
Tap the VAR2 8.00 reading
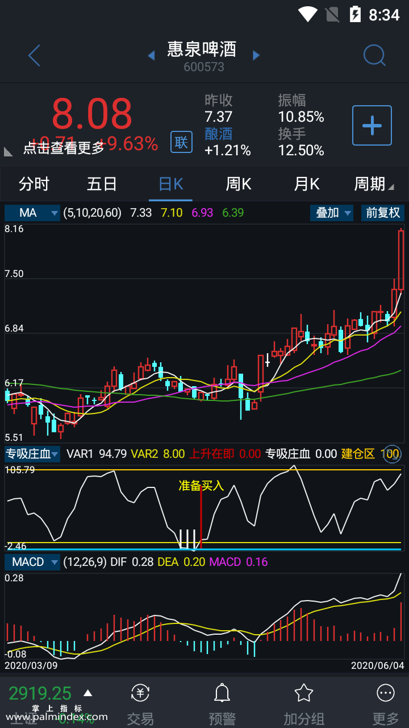158,454
